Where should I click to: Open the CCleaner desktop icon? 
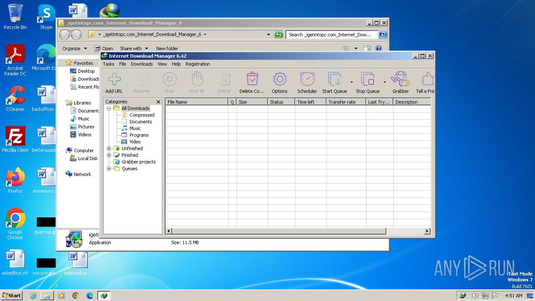coord(15,99)
